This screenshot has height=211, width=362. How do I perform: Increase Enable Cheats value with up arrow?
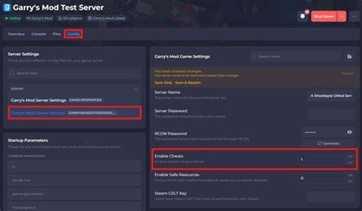pyautogui.click(x=350, y=157)
